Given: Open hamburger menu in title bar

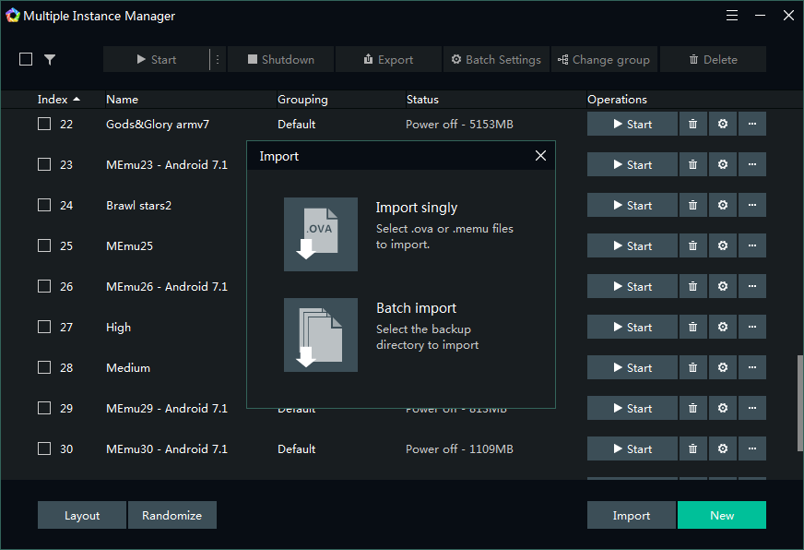Looking at the screenshot, I should 732,16.
